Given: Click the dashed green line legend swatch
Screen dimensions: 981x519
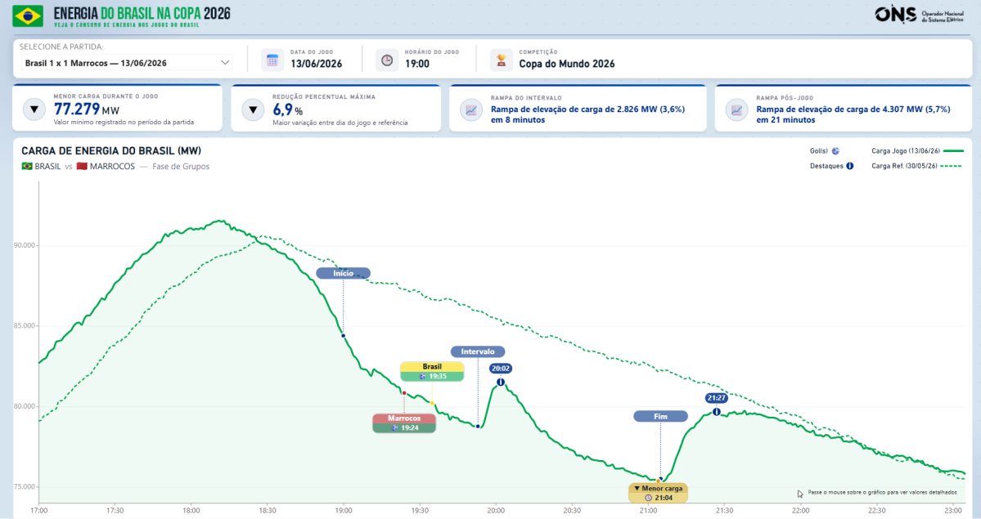Looking at the screenshot, I should click(951, 166).
